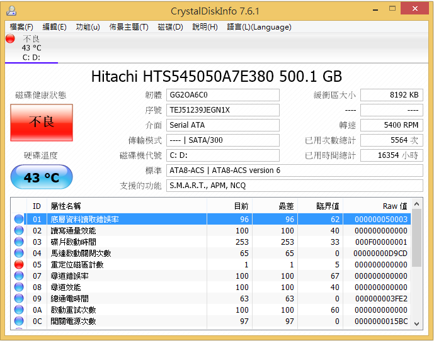The height and width of the screenshot is (341, 434).
Task: Select row 尋道錯誤率
Action: (x=212, y=276)
